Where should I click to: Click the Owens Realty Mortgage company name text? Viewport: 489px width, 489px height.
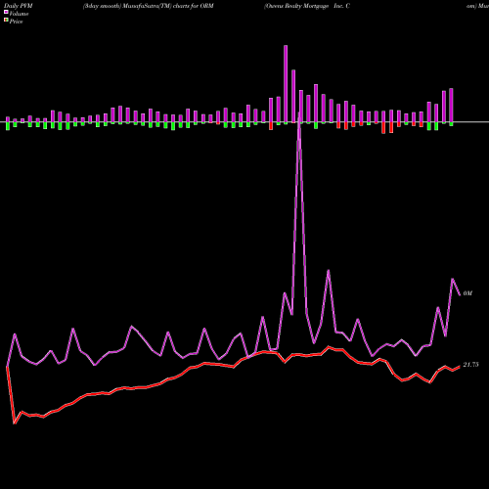click(x=307, y=6)
